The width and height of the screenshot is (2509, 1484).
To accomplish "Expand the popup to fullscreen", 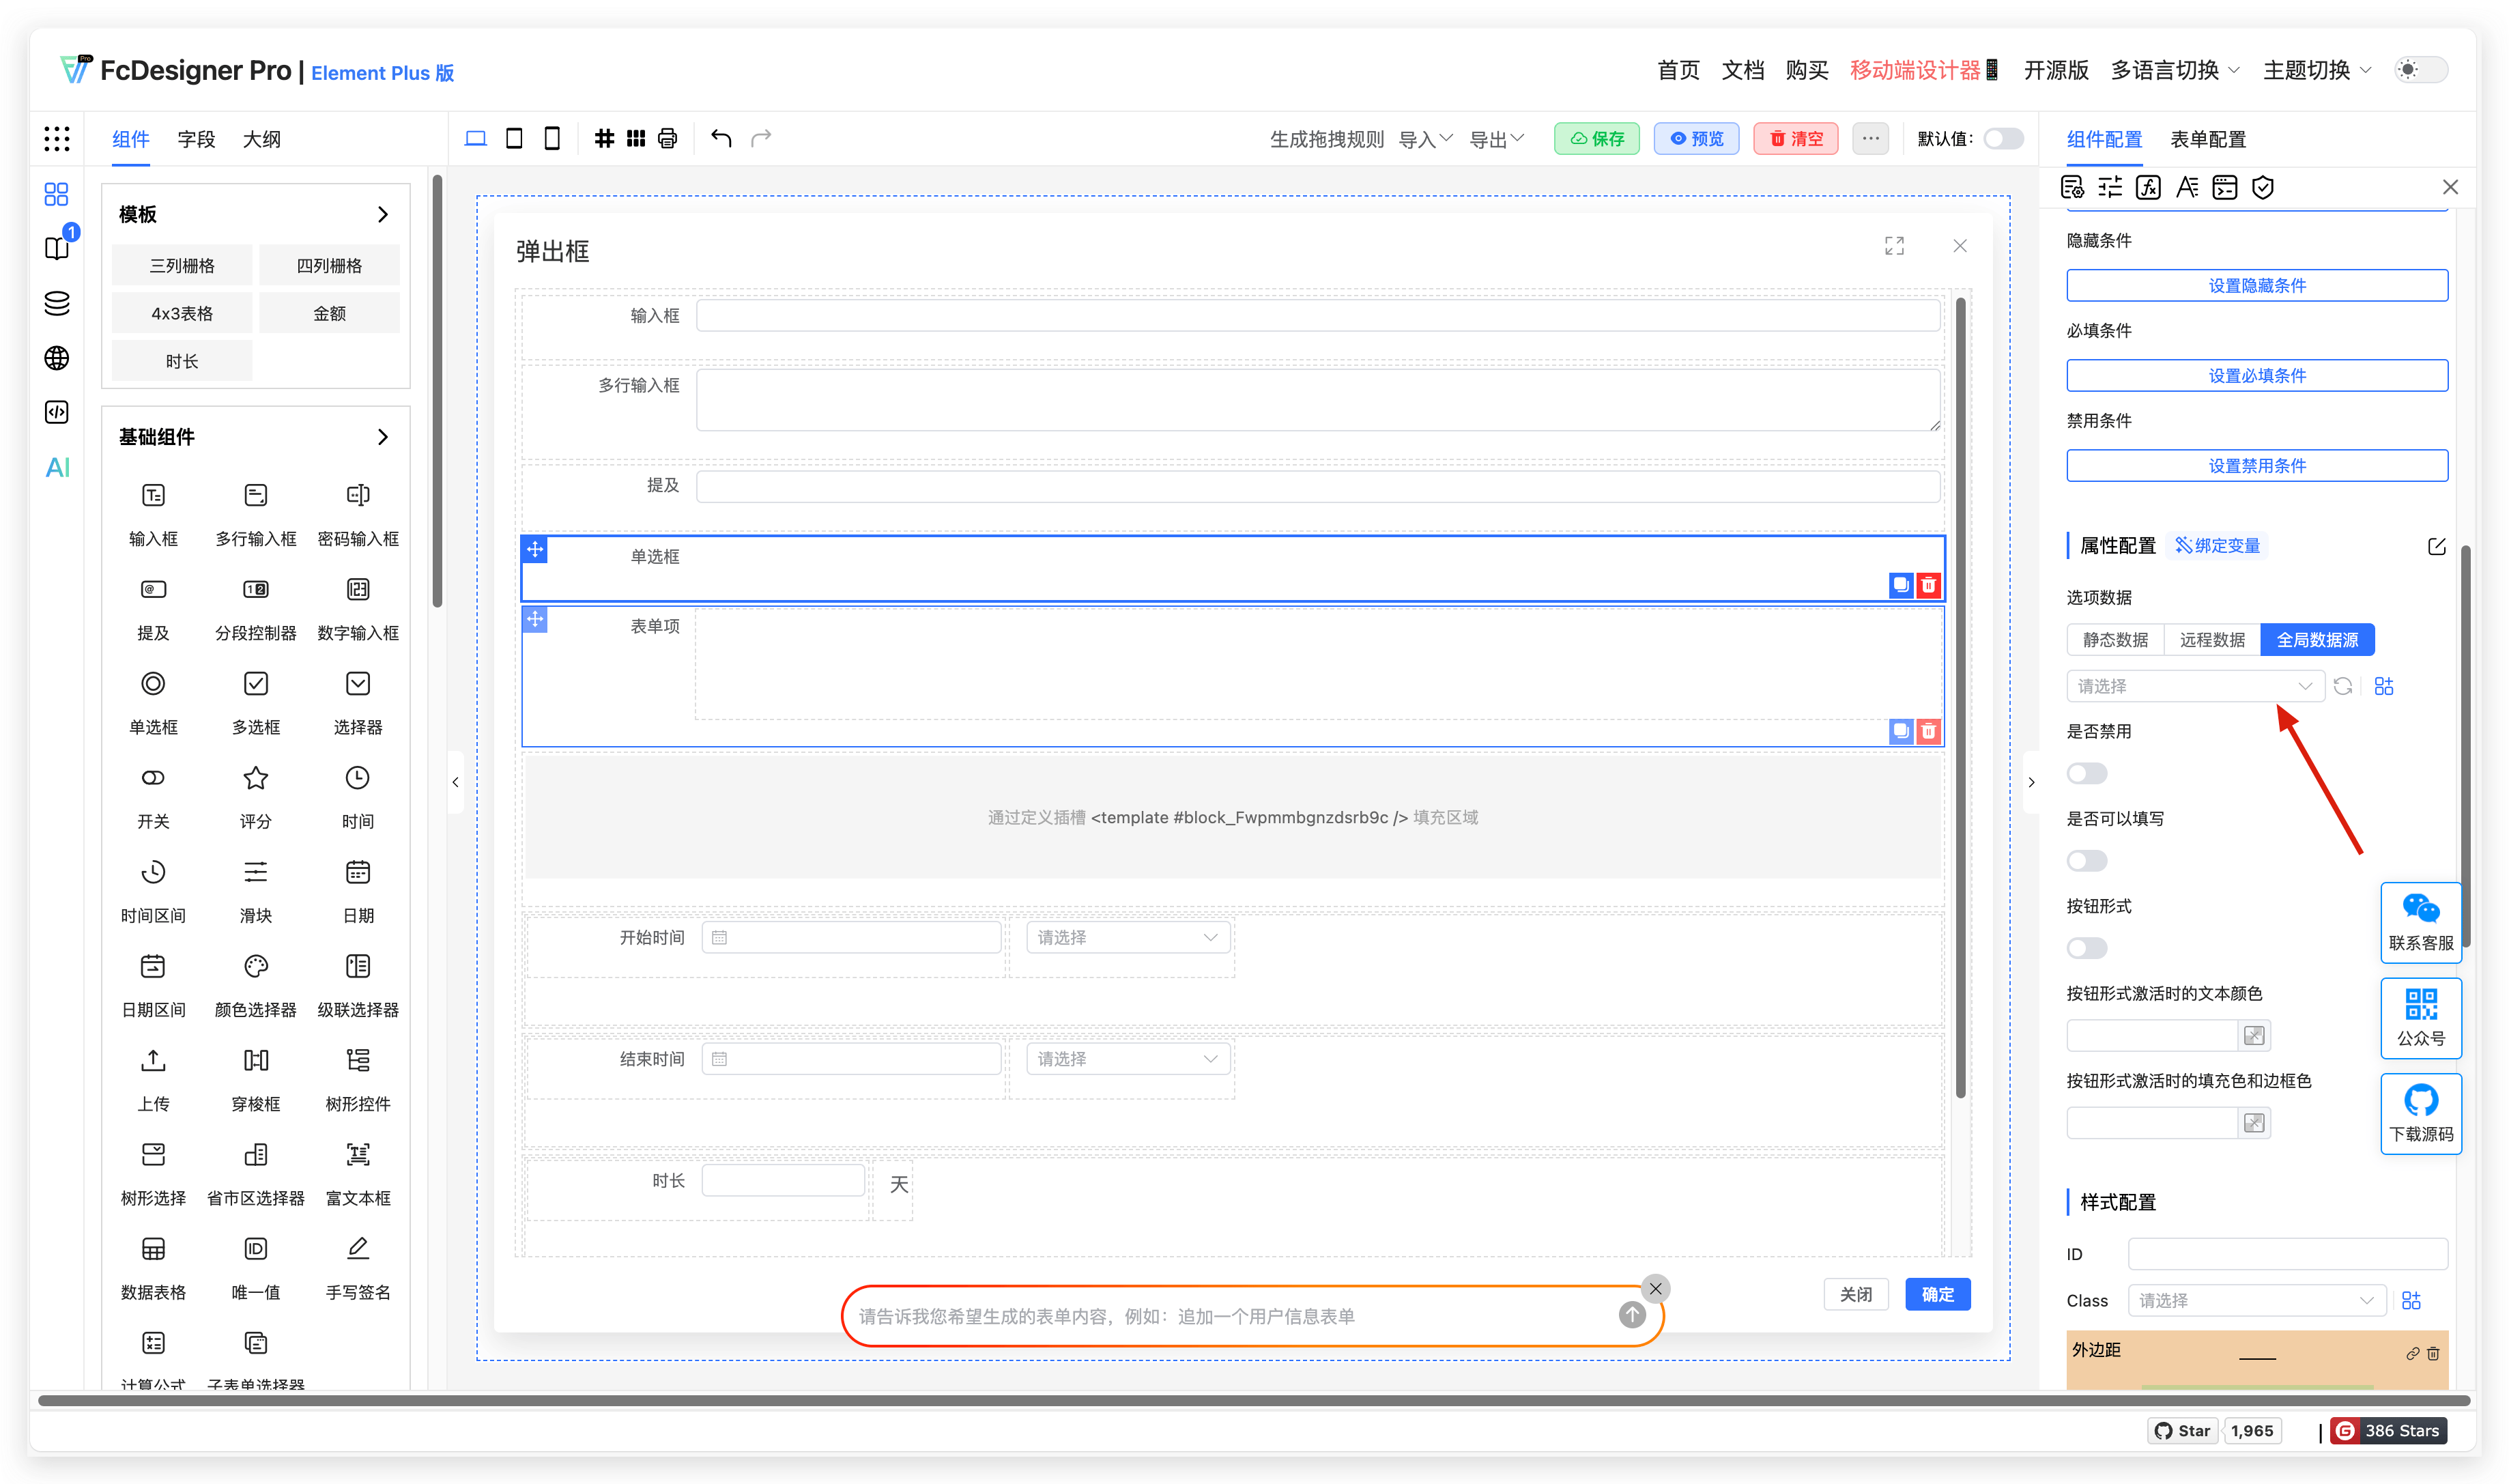I will click(1894, 246).
